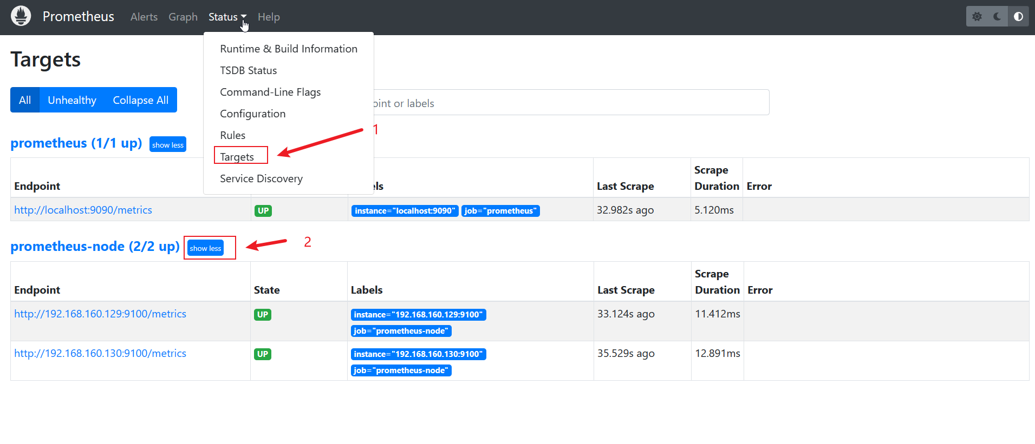
Task: Switch to dark theme moon icon
Action: coord(998,17)
